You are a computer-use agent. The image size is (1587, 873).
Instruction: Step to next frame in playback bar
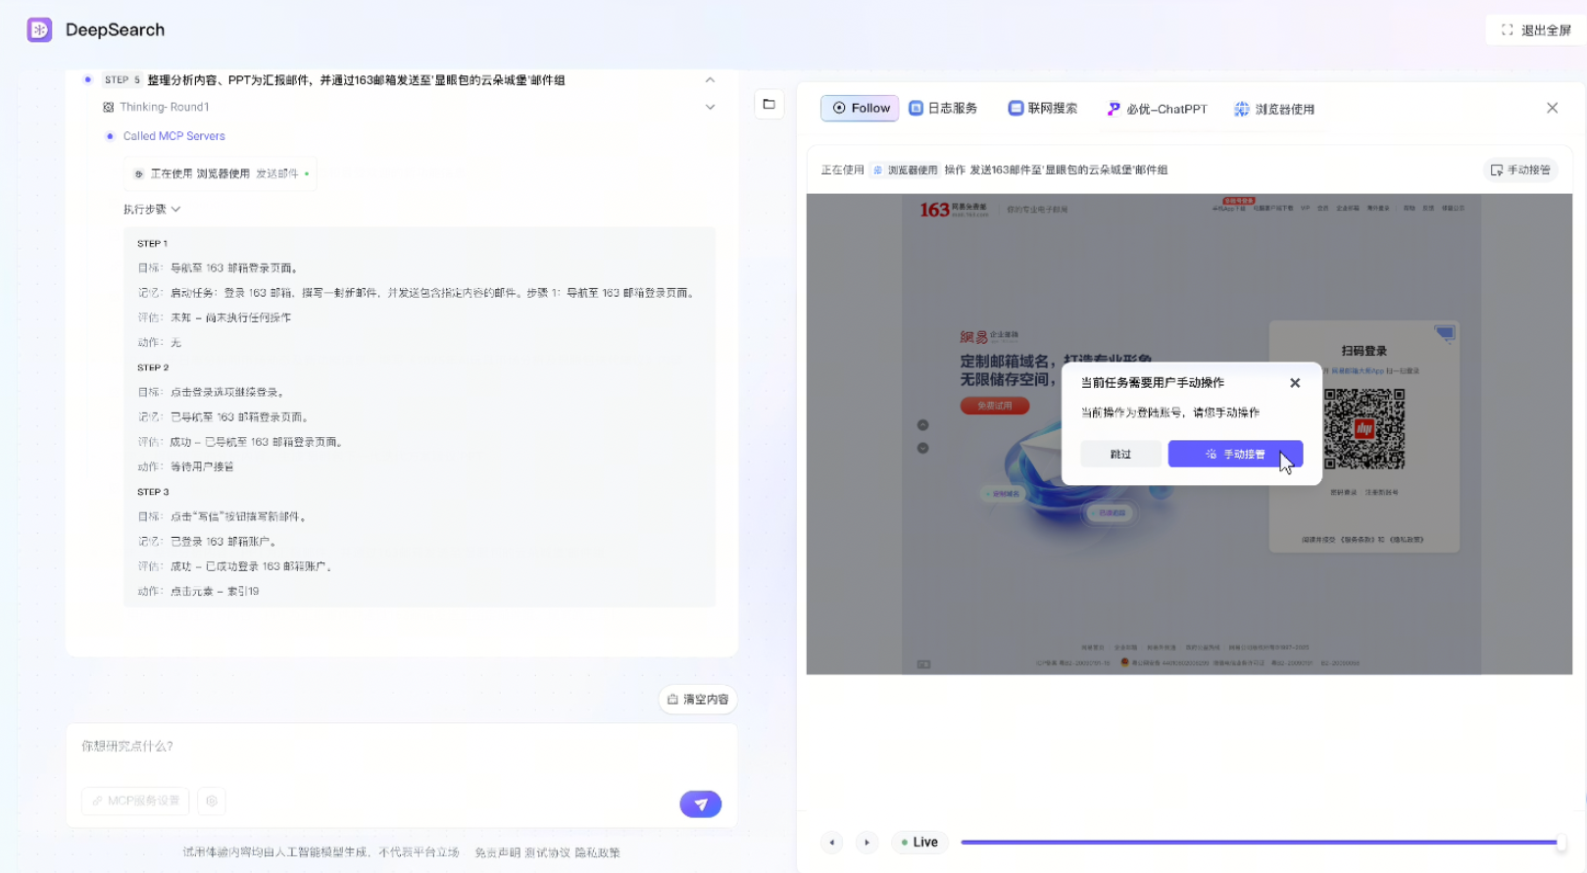(867, 843)
